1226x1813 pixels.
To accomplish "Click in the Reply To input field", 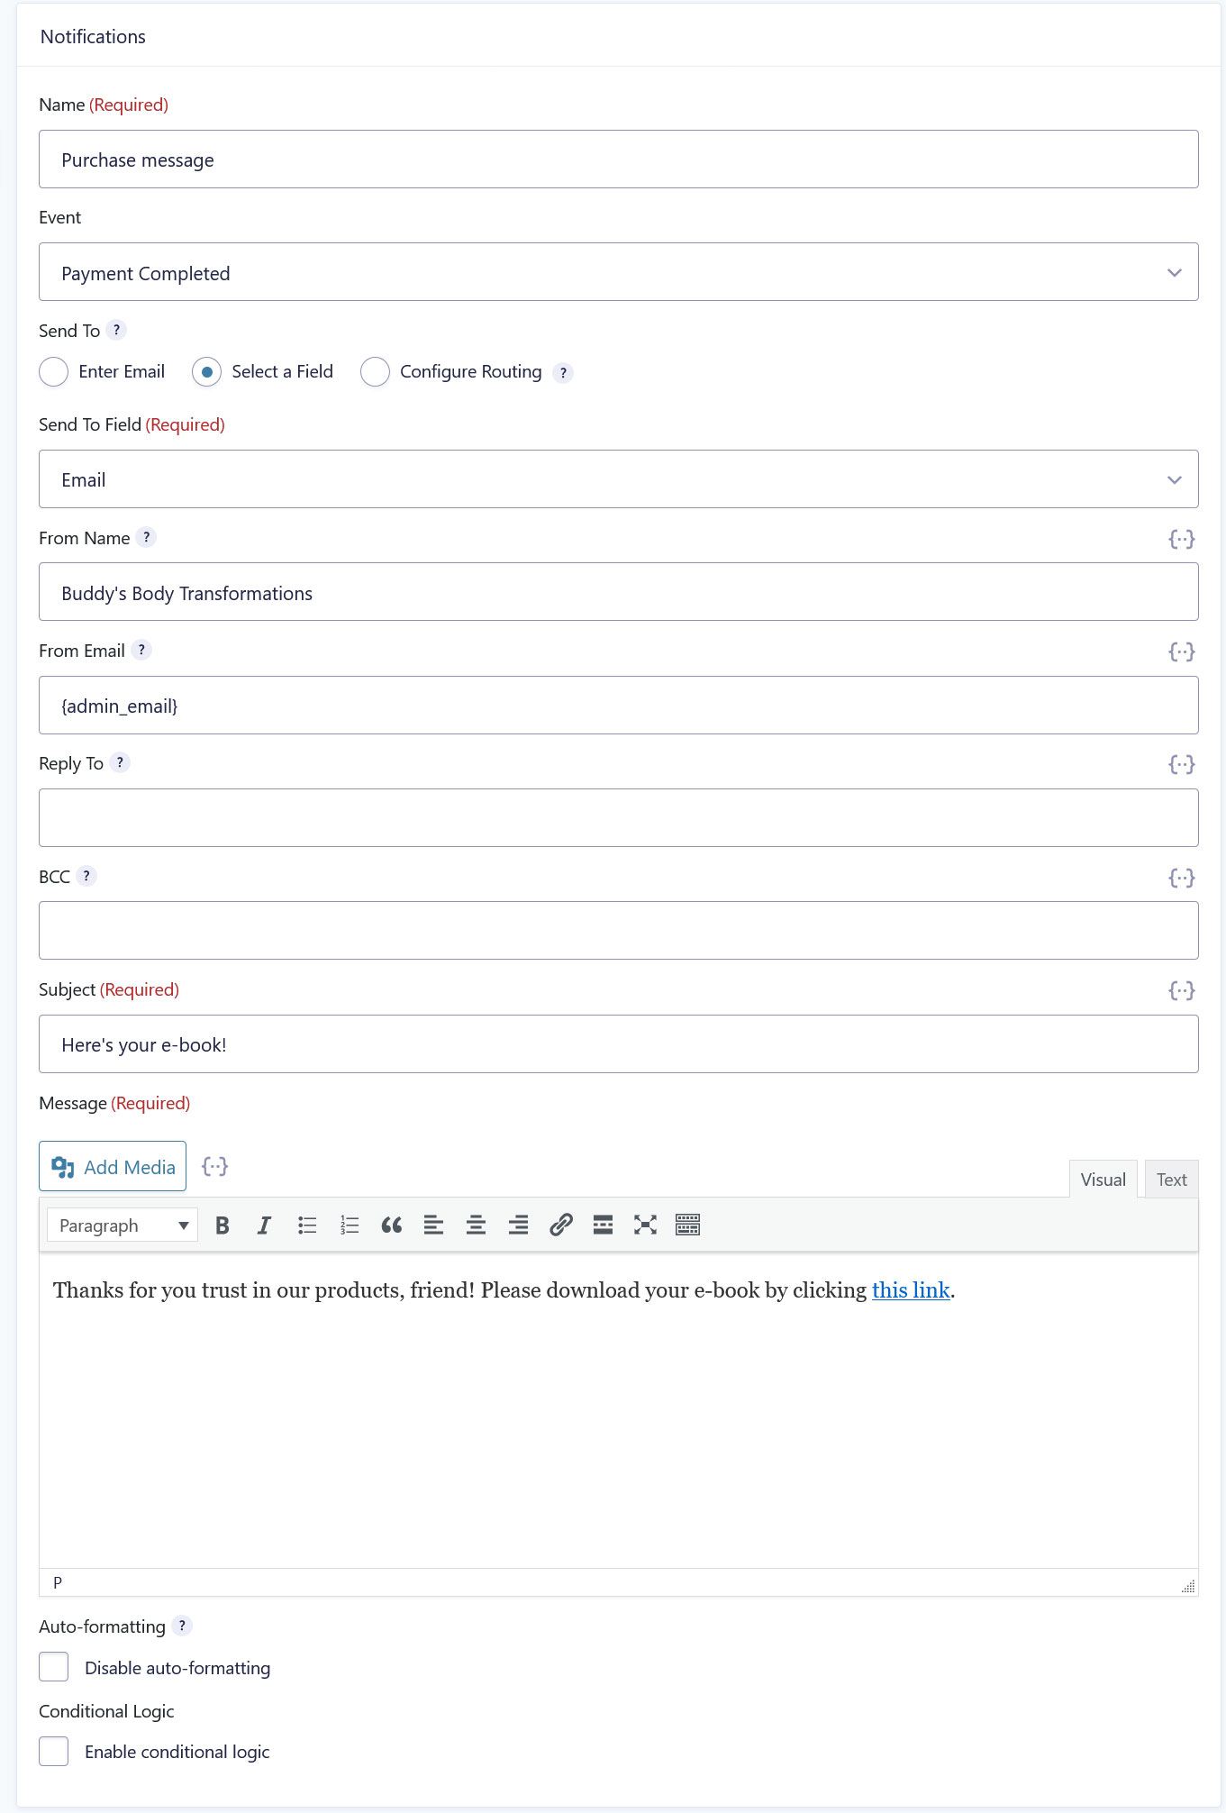I will (618, 817).
